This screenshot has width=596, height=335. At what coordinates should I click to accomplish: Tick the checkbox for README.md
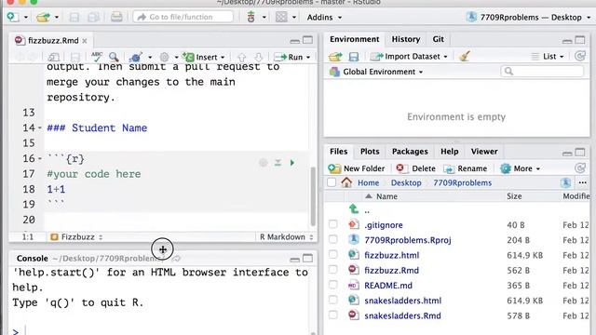(333, 285)
